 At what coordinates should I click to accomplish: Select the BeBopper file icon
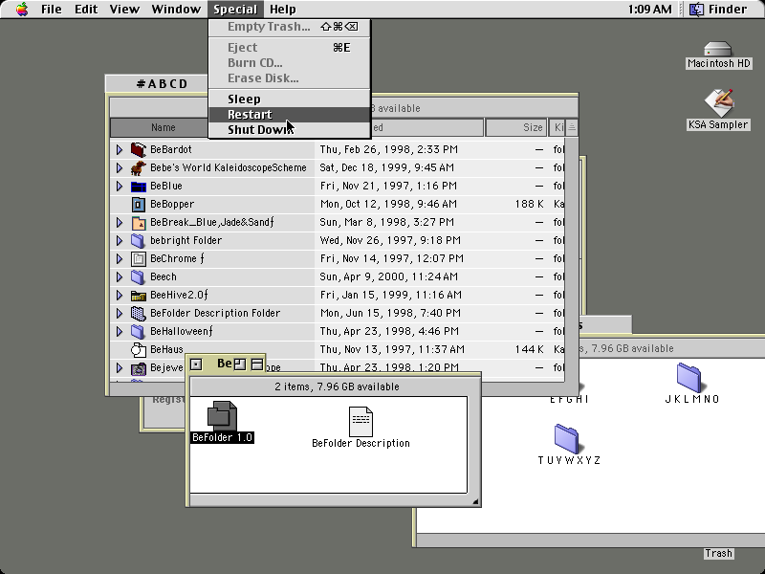pyautogui.click(x=139, y=204)
